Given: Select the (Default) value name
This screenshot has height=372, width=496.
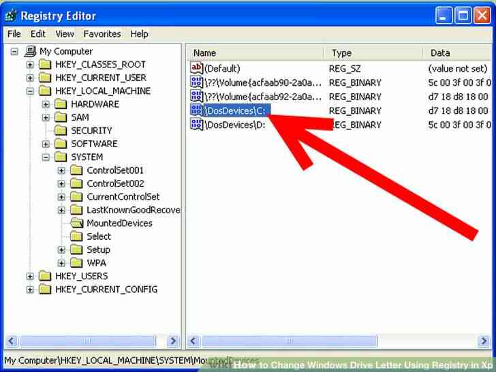Looking at the screenshot, I should (222, 68).
